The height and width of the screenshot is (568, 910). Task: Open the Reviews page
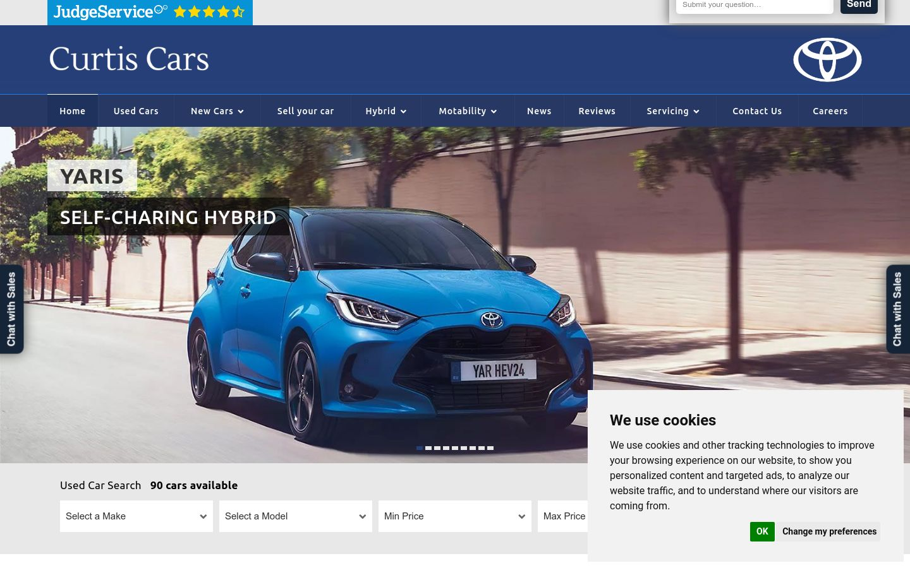(597, 111)
